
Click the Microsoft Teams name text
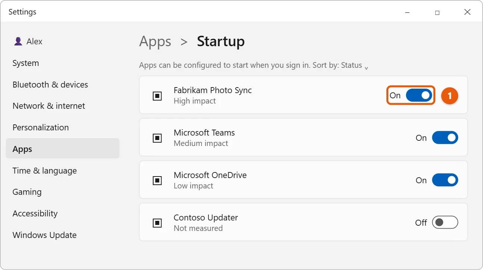tap(204, 133)
